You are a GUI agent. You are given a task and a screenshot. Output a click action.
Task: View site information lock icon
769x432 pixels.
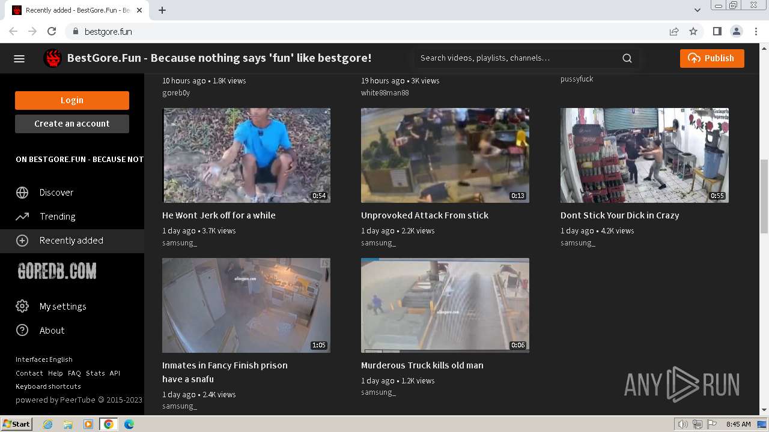pyautogui.click(x=75, y=31)
